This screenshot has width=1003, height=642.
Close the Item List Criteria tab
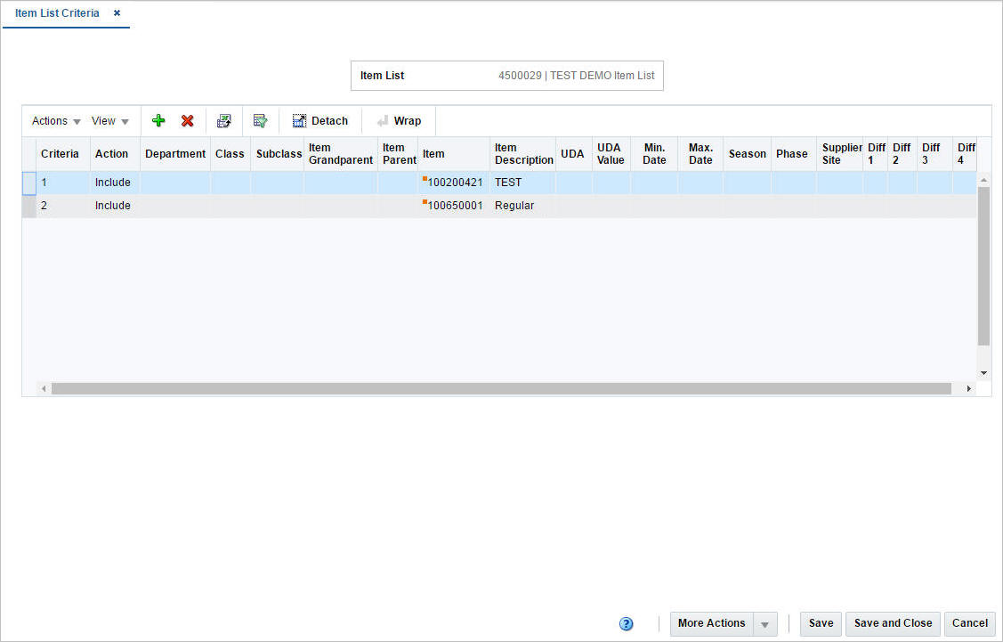click(x=116, y=13)
